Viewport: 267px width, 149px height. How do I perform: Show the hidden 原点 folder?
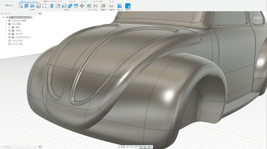(9, 27)
